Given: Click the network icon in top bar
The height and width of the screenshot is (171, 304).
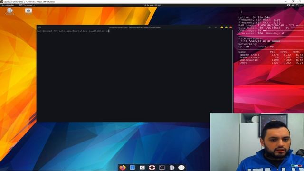Looking at the screenshot, I should (288, 5).
